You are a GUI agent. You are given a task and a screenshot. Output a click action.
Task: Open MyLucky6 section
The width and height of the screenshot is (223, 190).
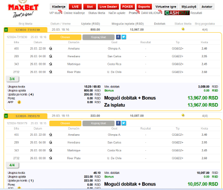pyautogui.click(x=189, y=7)
